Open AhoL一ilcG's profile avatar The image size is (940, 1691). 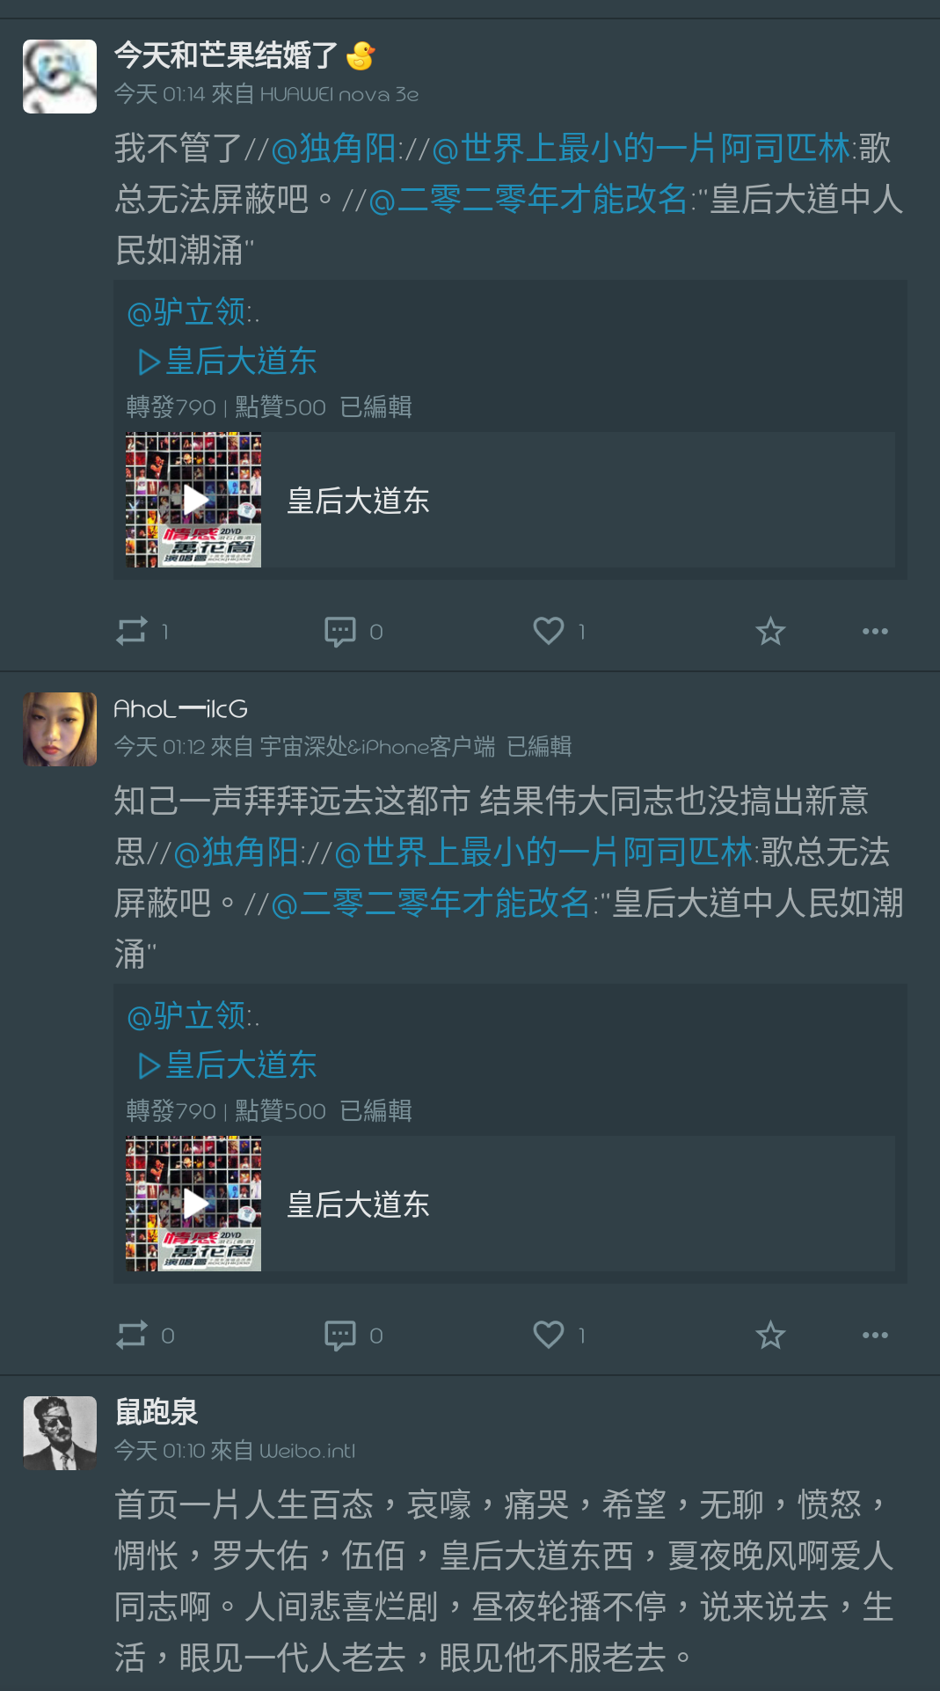pyautogui.click(x=60, y=729)
